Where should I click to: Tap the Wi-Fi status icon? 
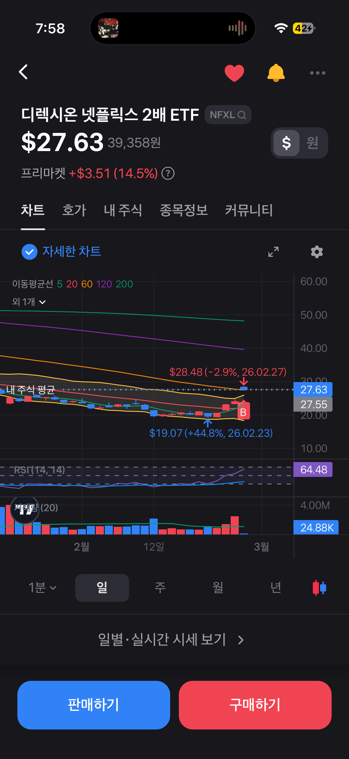point(281,28)
